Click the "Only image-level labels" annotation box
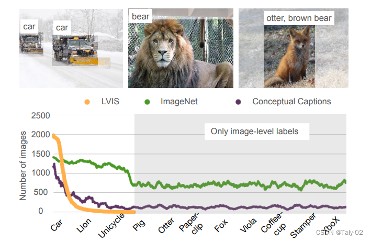 coord(254,132)
